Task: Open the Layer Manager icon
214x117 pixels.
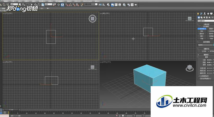Action: tap(108, 5)
